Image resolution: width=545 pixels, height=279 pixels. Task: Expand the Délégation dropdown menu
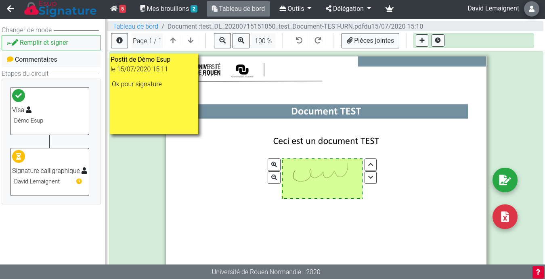coord(348,8)
